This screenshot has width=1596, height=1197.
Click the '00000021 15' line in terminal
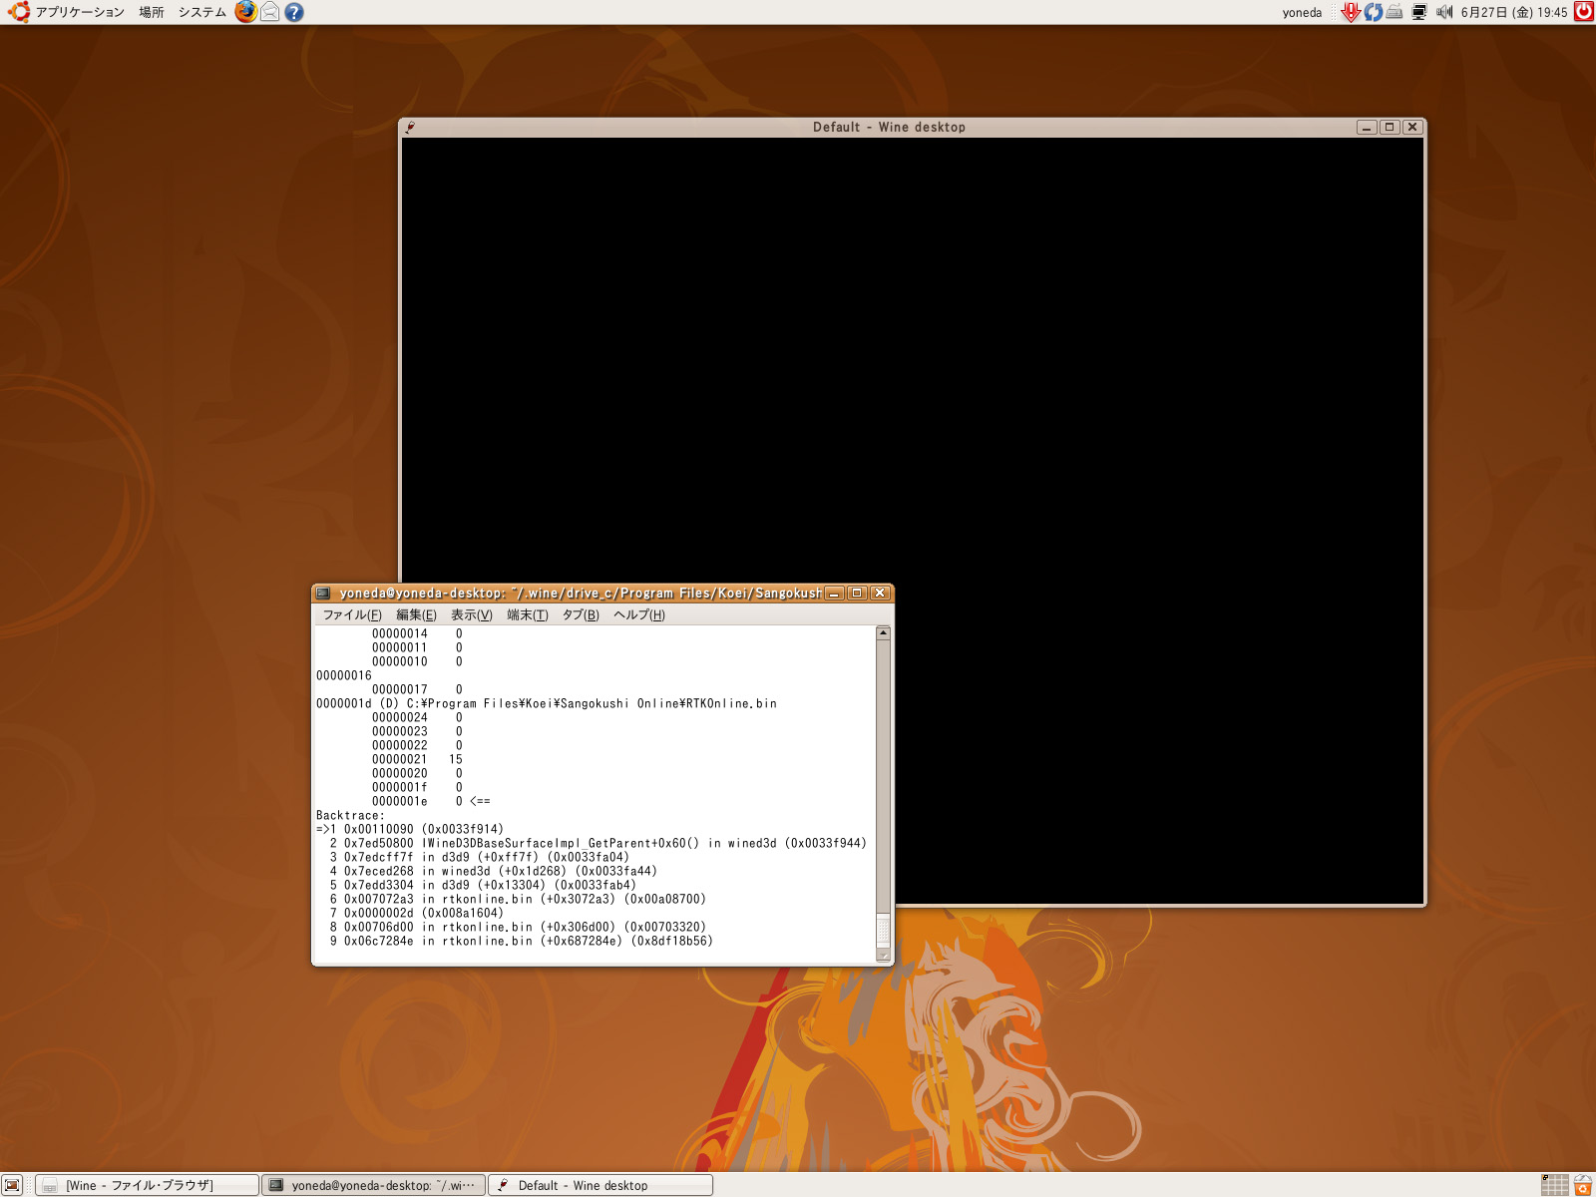(x=417, y=759)
